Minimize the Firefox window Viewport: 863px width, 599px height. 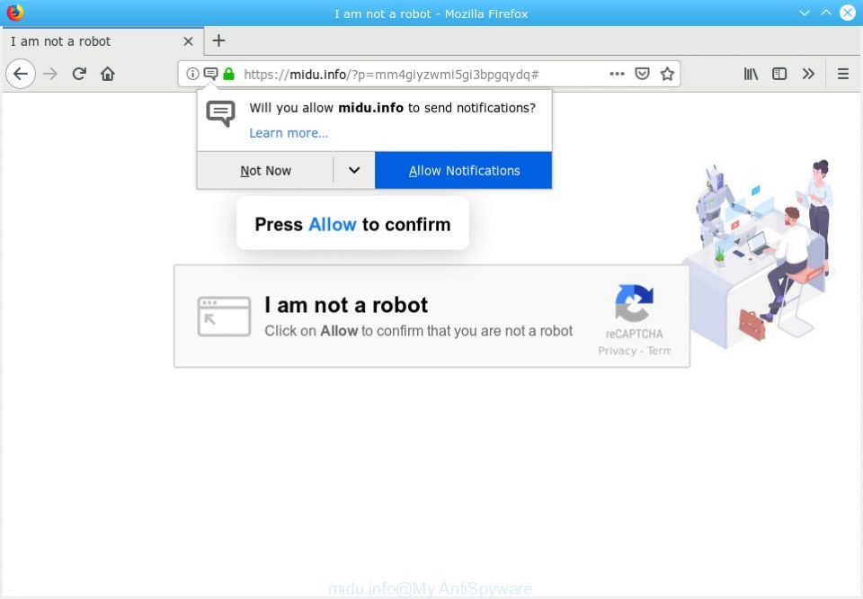click(804, 13)
